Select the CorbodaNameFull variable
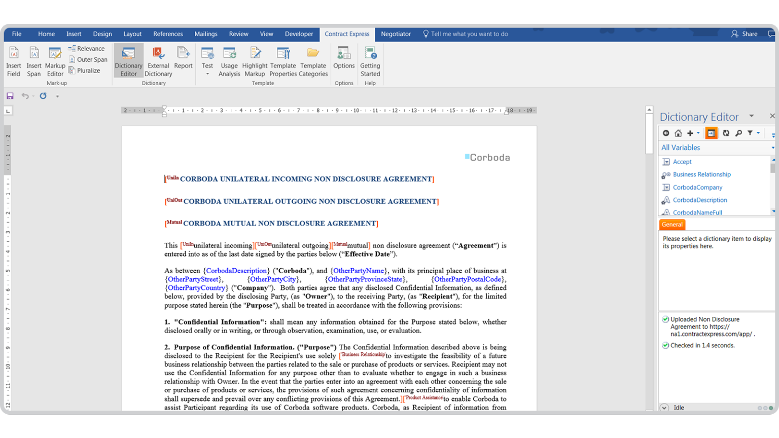779x438 pixels. coord(697,212)
